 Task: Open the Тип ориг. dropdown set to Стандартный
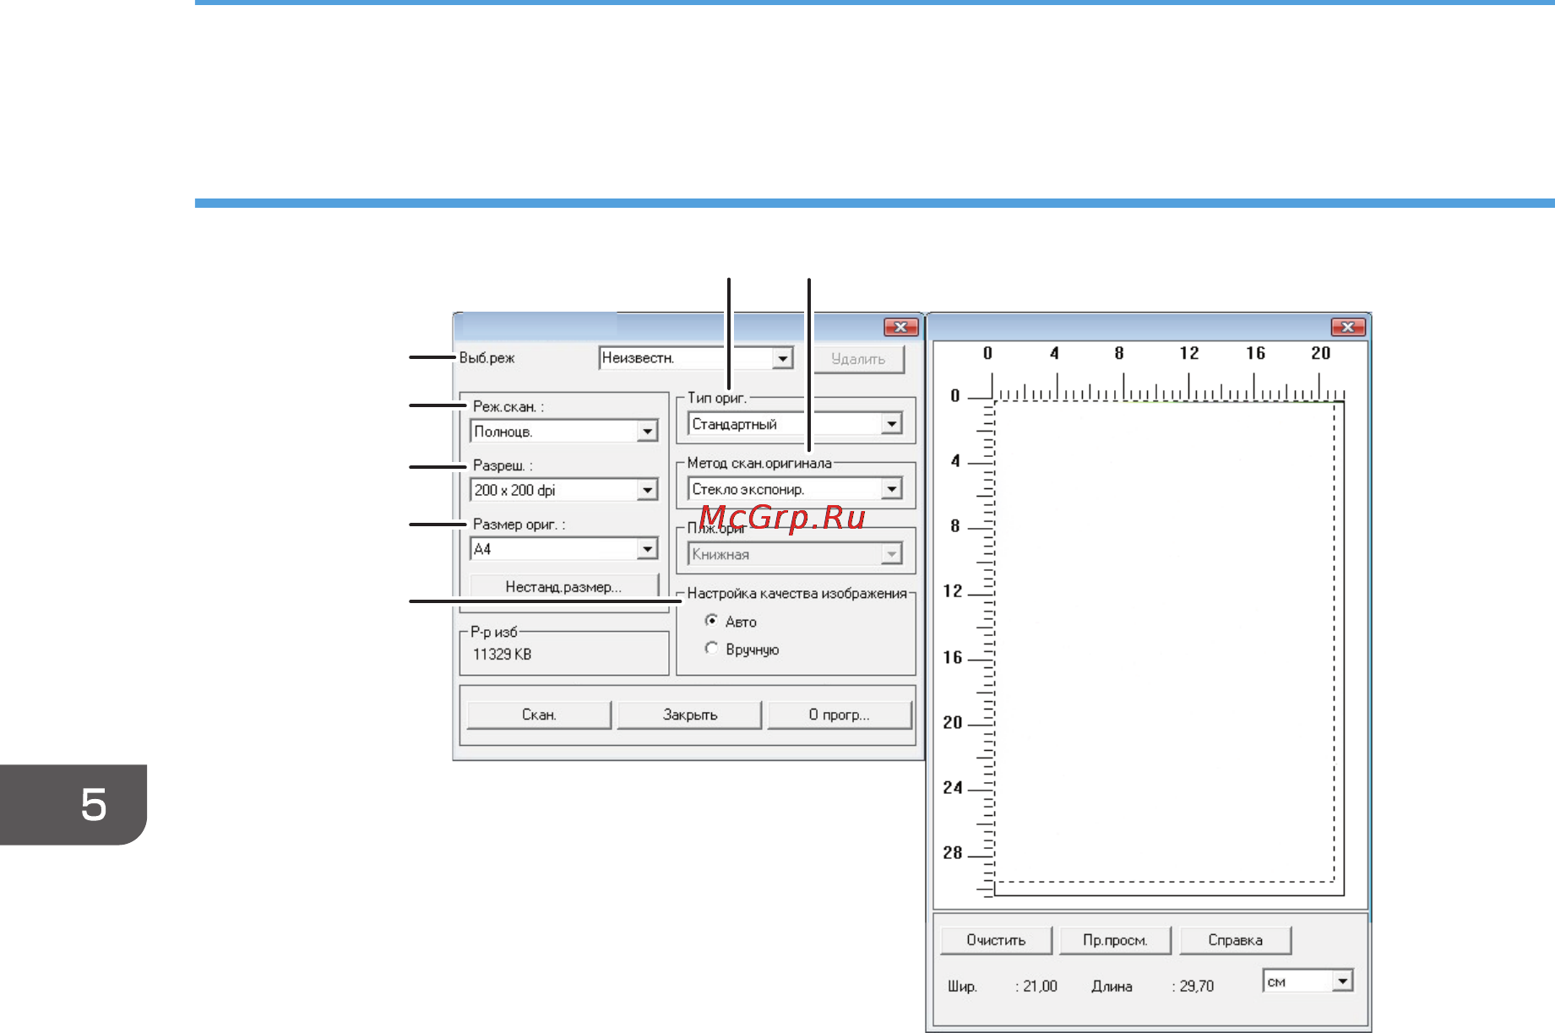[x=795, y=424]
